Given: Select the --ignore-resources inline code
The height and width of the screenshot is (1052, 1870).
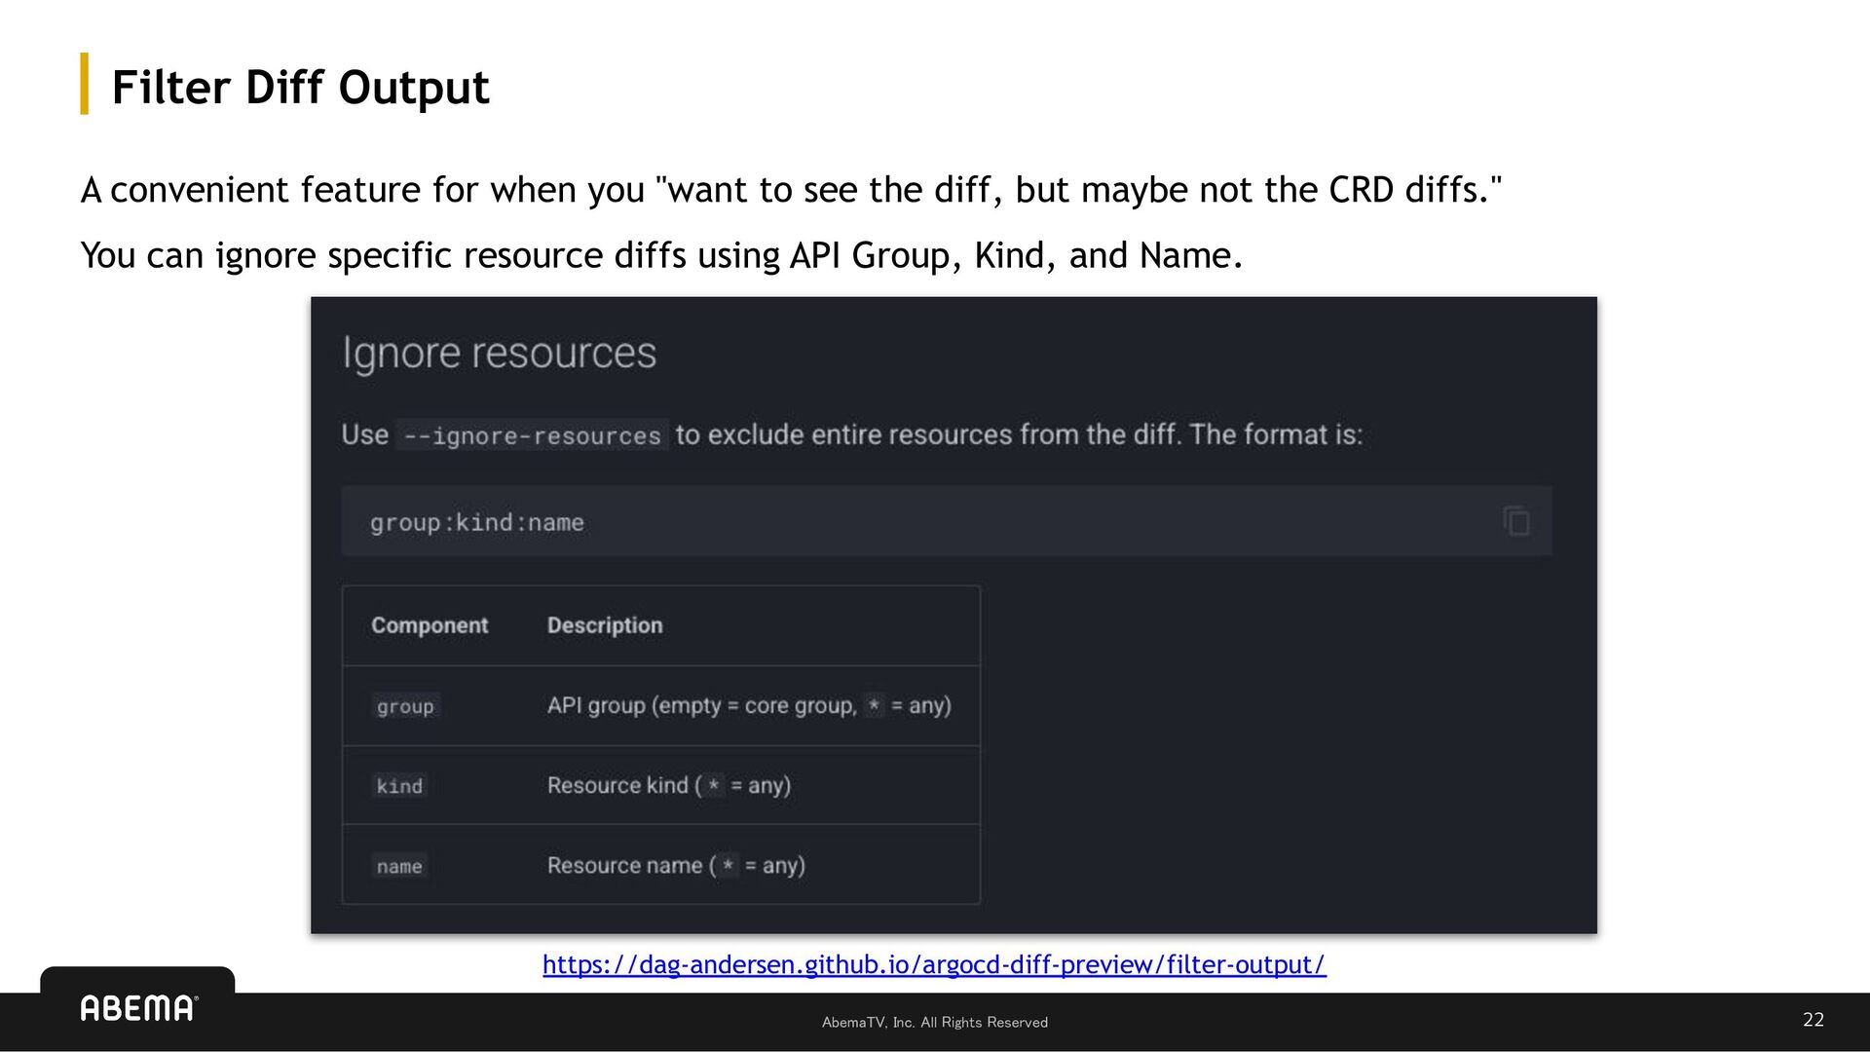Looking at the screenshot, I should pos(532,435).
